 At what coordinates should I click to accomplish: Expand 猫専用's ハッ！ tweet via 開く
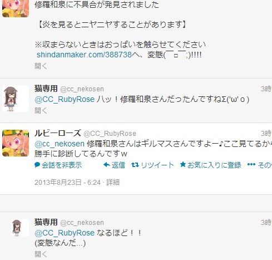[41, 111]
